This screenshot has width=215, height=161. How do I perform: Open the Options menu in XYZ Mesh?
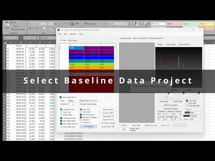pos(73,34)
